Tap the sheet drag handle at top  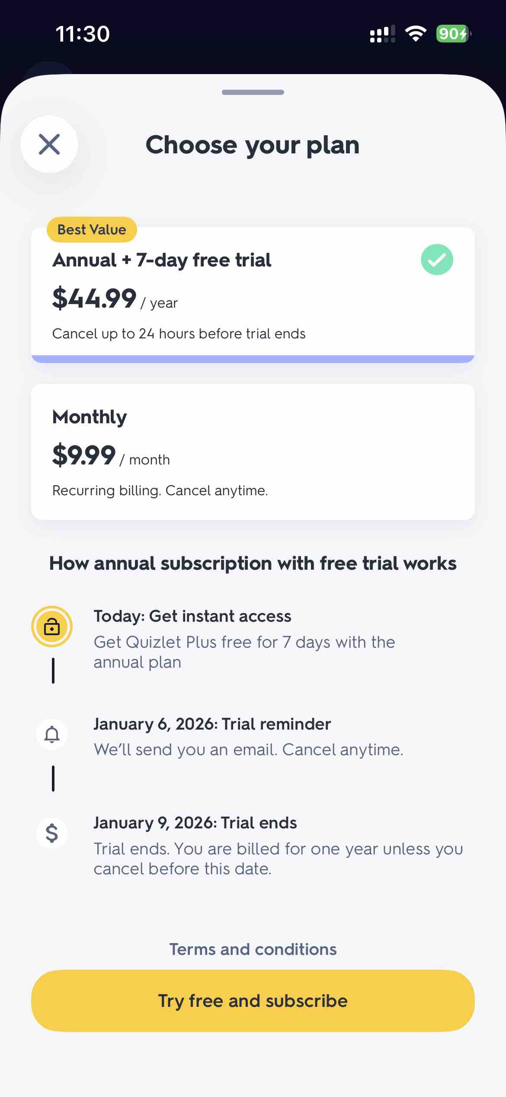click(253, 92)
